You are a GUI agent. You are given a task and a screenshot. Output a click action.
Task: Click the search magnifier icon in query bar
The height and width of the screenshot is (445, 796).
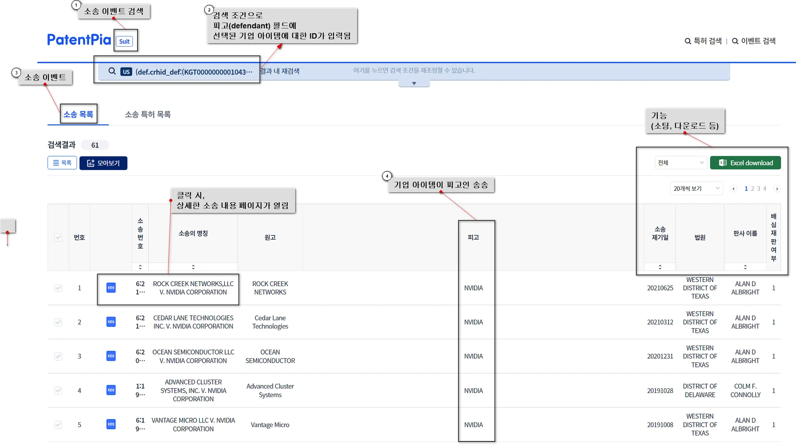[112, 71]
